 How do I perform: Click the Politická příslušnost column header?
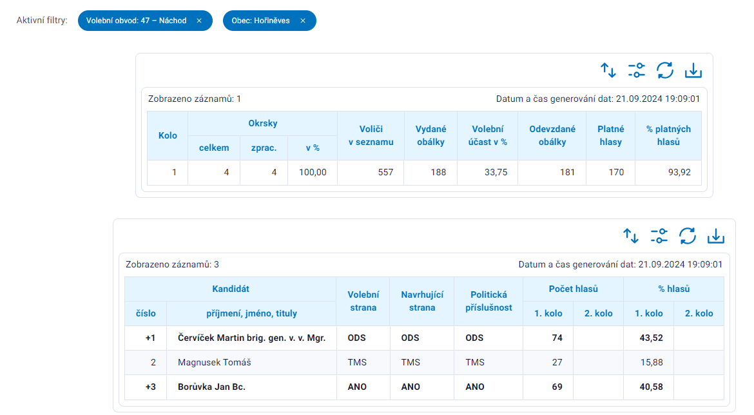pyautogui.click(x=488, y=301)
